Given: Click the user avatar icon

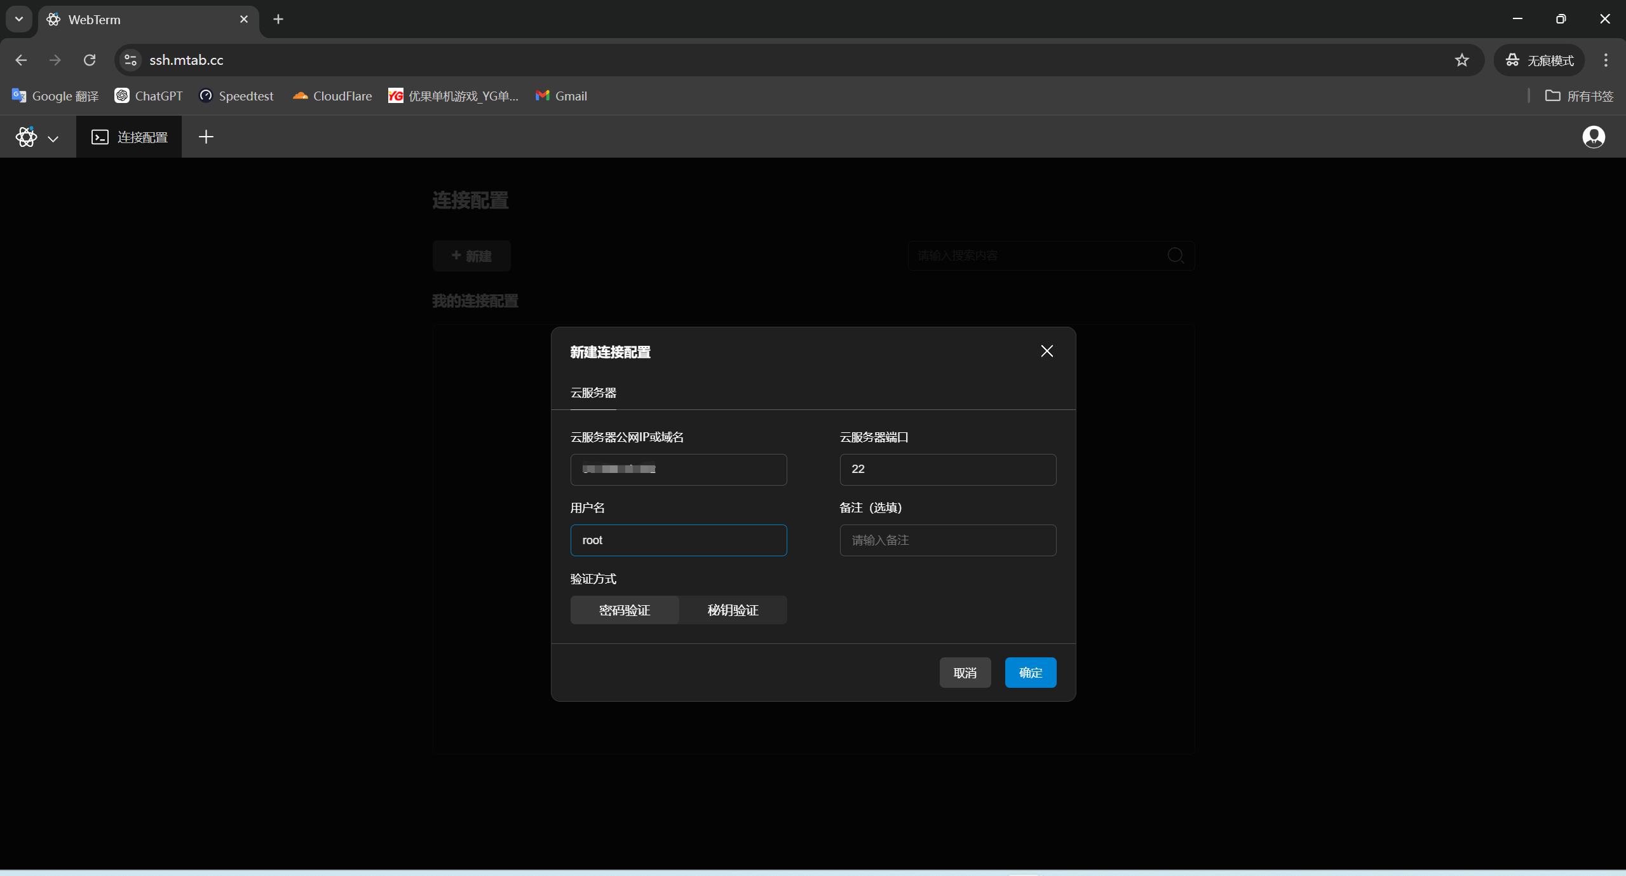Looking at the screenshot, I should coord(1593,137).
